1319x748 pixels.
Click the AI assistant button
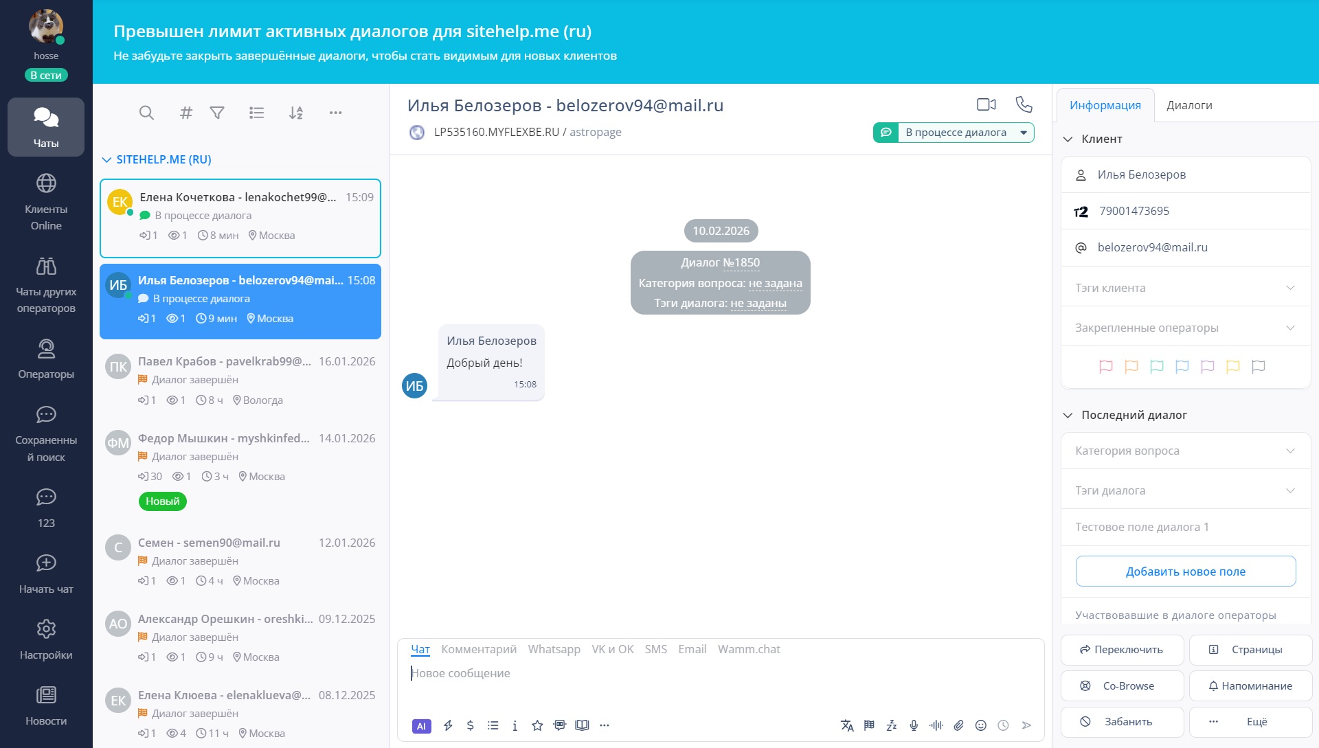[421, 725]
